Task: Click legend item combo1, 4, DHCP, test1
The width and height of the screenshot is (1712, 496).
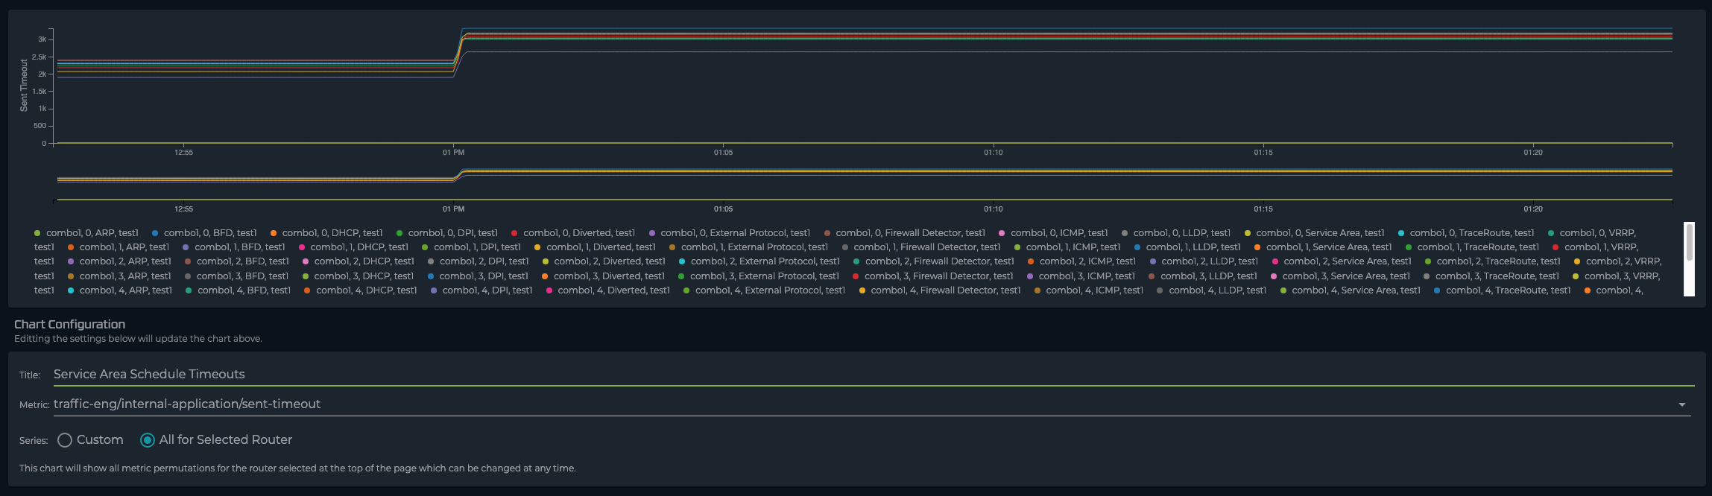Action: pos(361,290)
